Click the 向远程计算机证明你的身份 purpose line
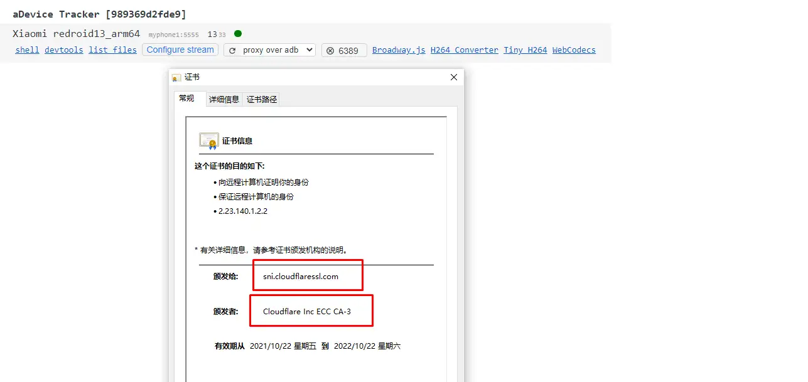This screenshot has width=808, height=382. coord(264,183)
